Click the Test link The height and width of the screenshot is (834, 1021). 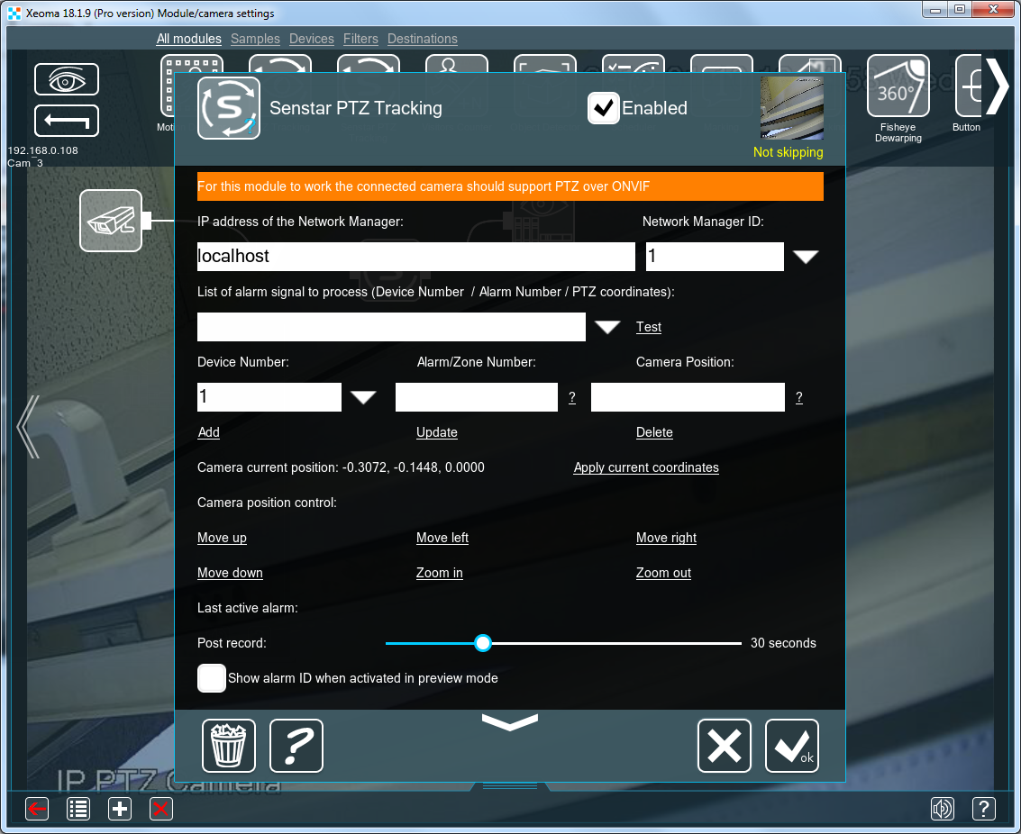point(649,327)
